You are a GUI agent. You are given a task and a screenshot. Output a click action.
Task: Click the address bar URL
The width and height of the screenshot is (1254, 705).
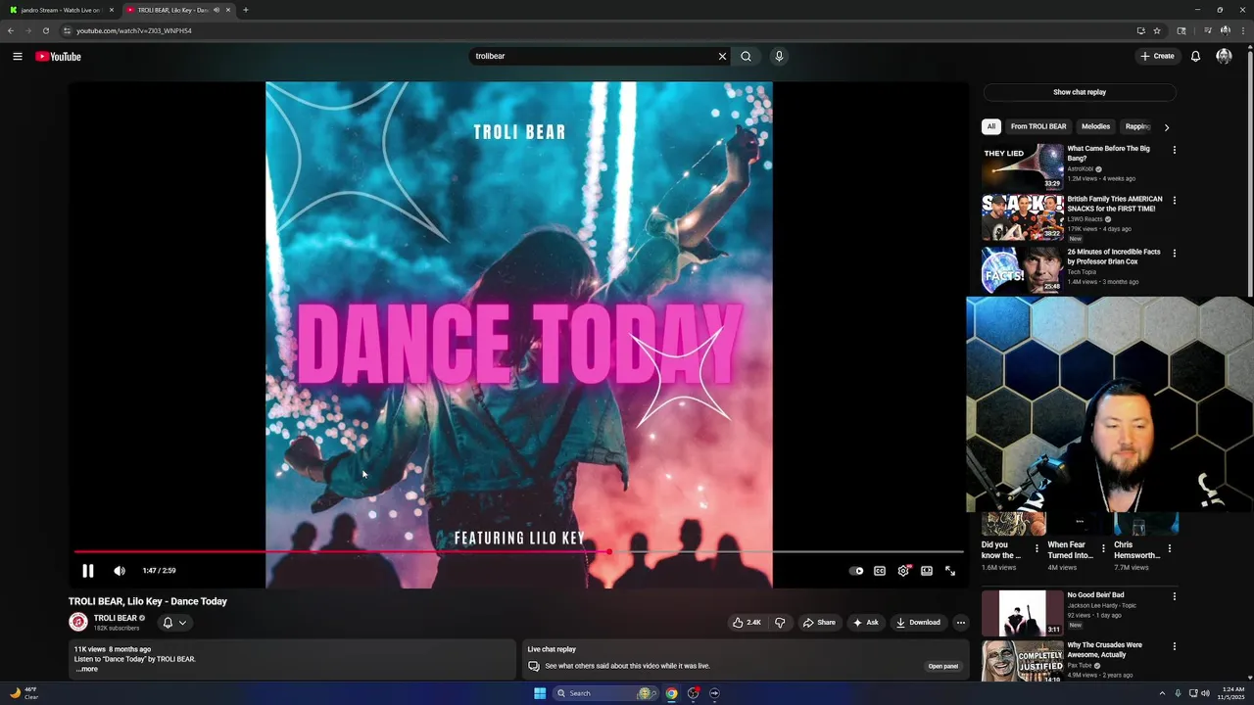pos(134,30)
